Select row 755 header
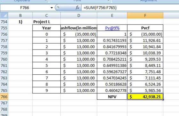Image resolution: width=179 pixels, height=116 pixels. [4, 28]
